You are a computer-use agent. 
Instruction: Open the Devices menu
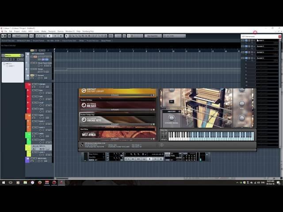click(61, 31)
